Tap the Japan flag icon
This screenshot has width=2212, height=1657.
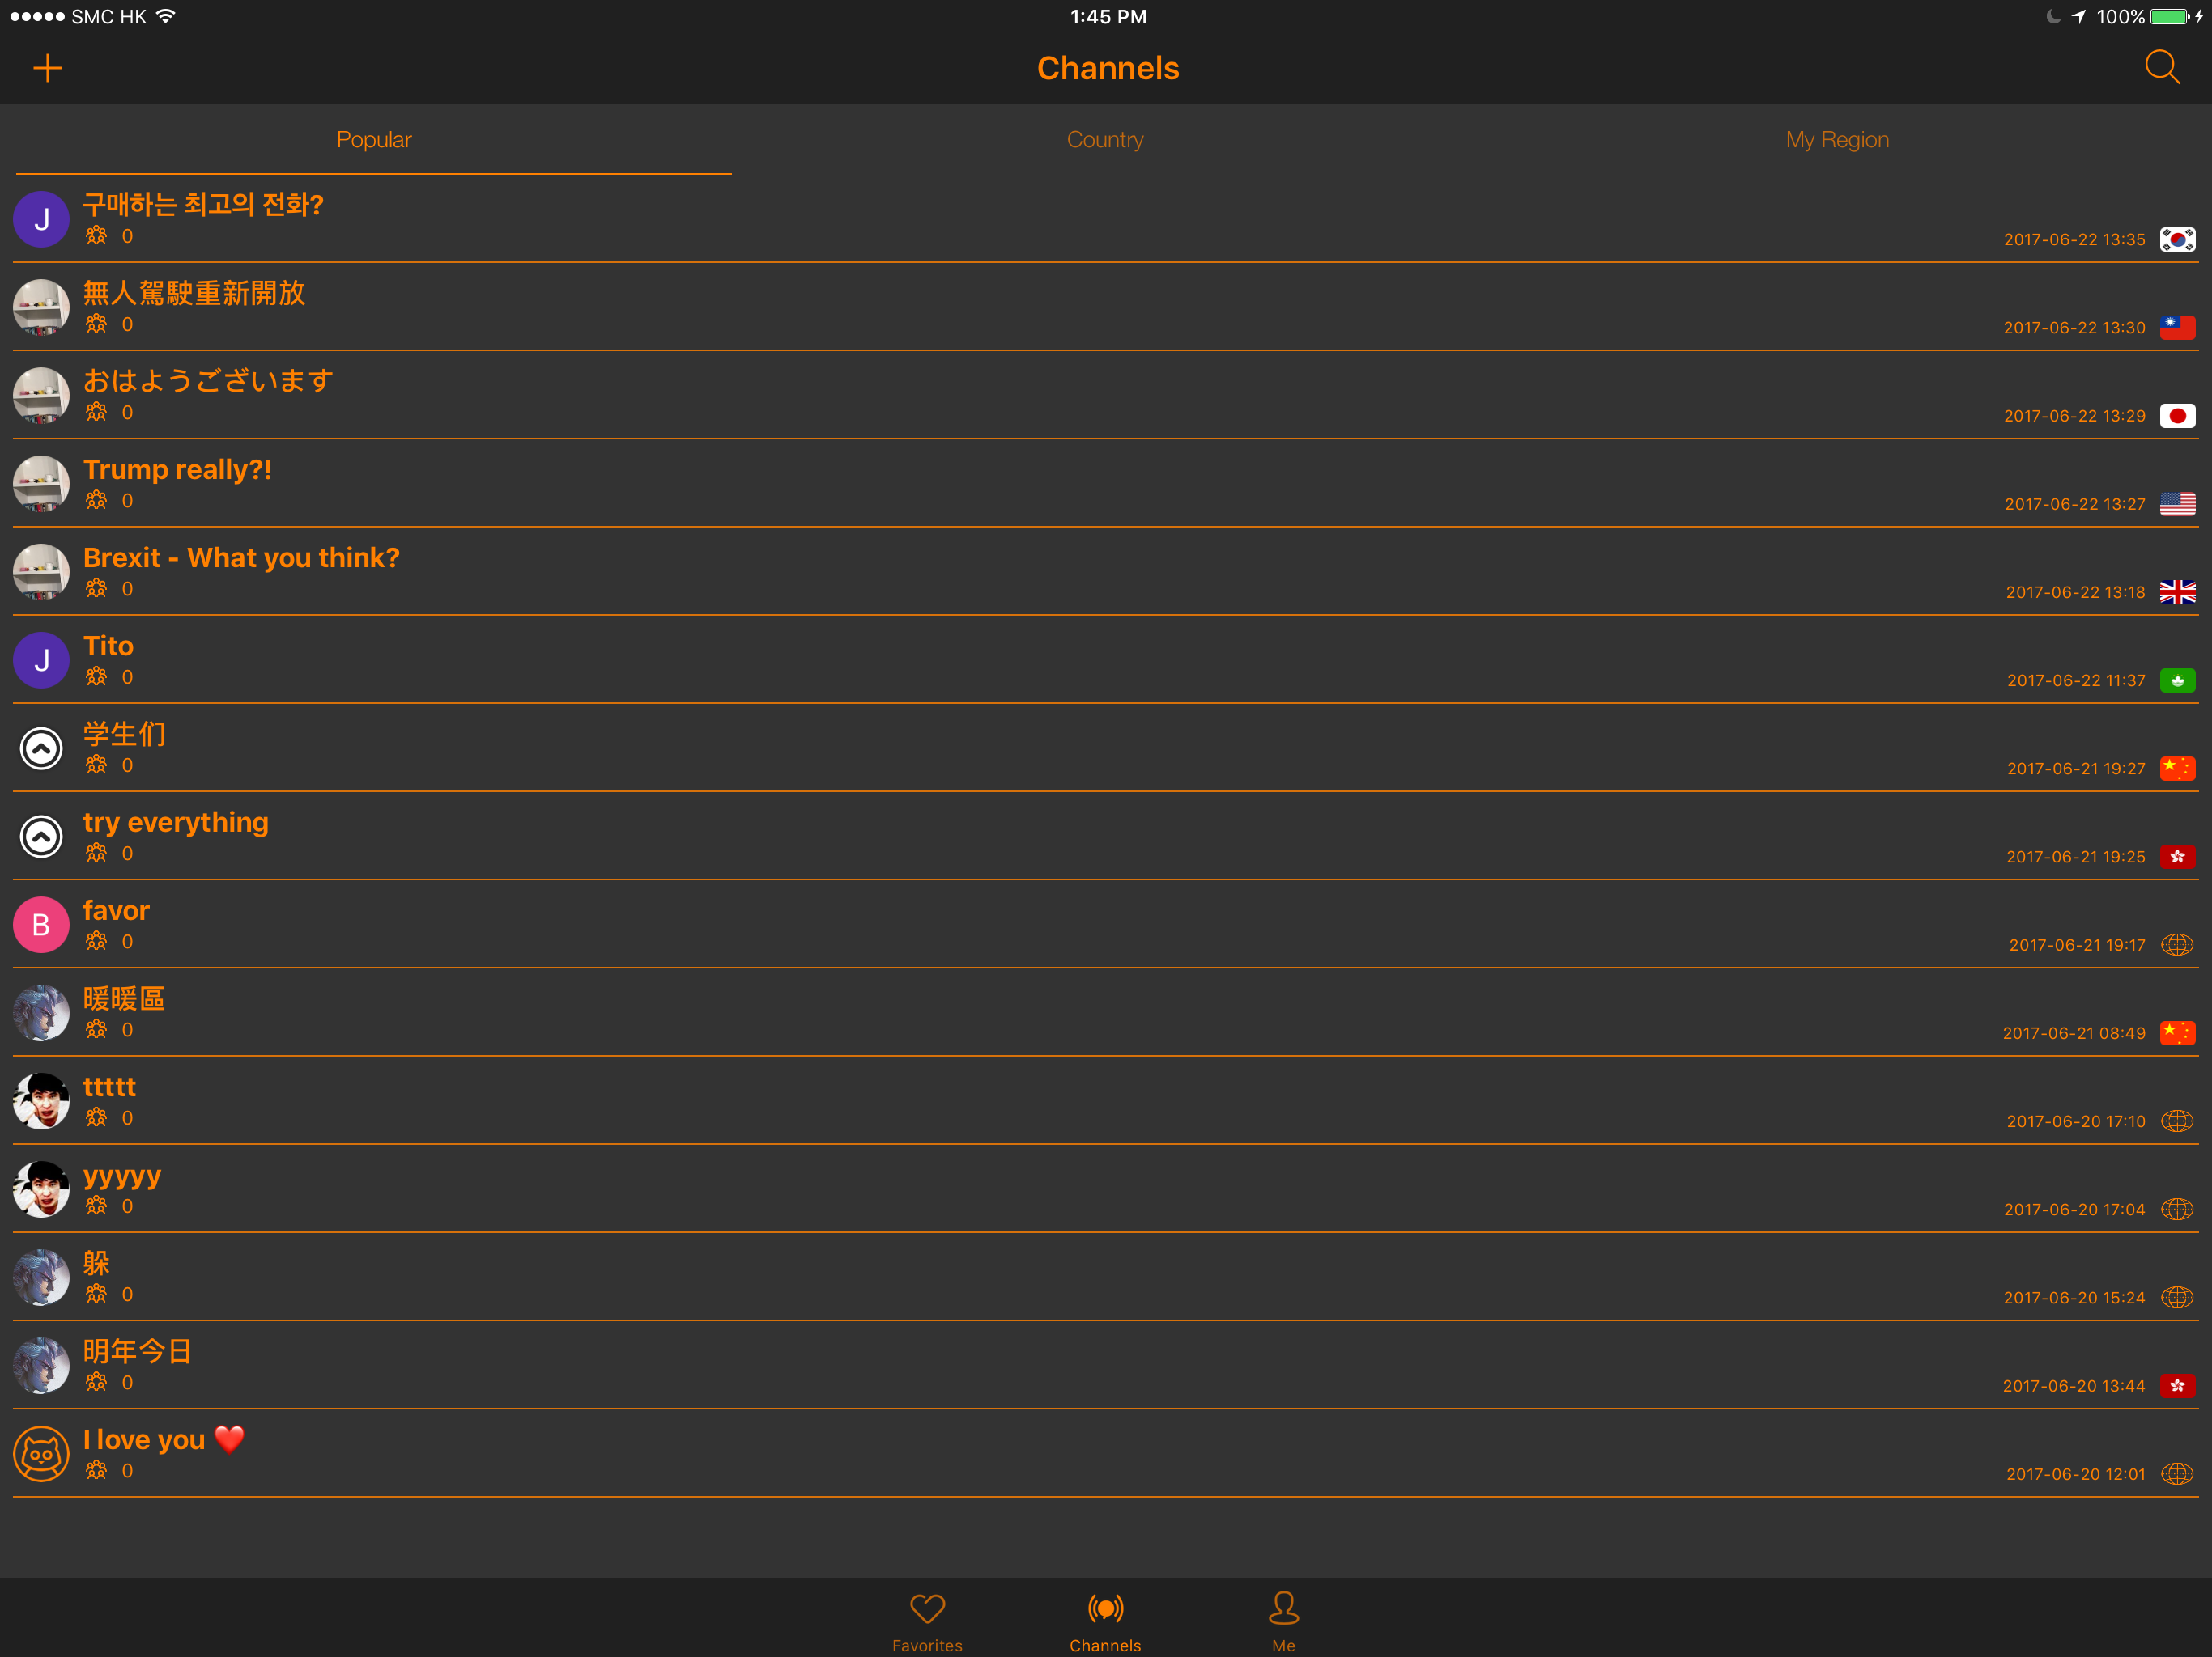click(2177, 416)
